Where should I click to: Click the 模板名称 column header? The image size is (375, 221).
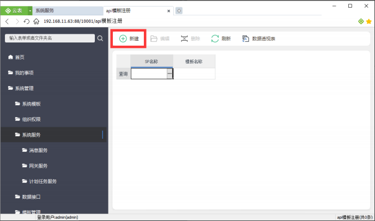tap(194, 62)
